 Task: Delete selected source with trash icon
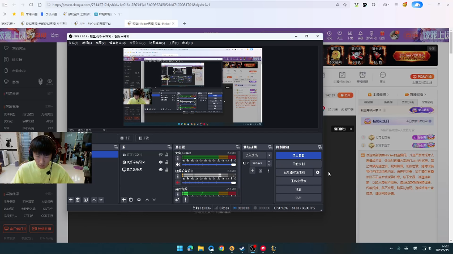[131, 200]
